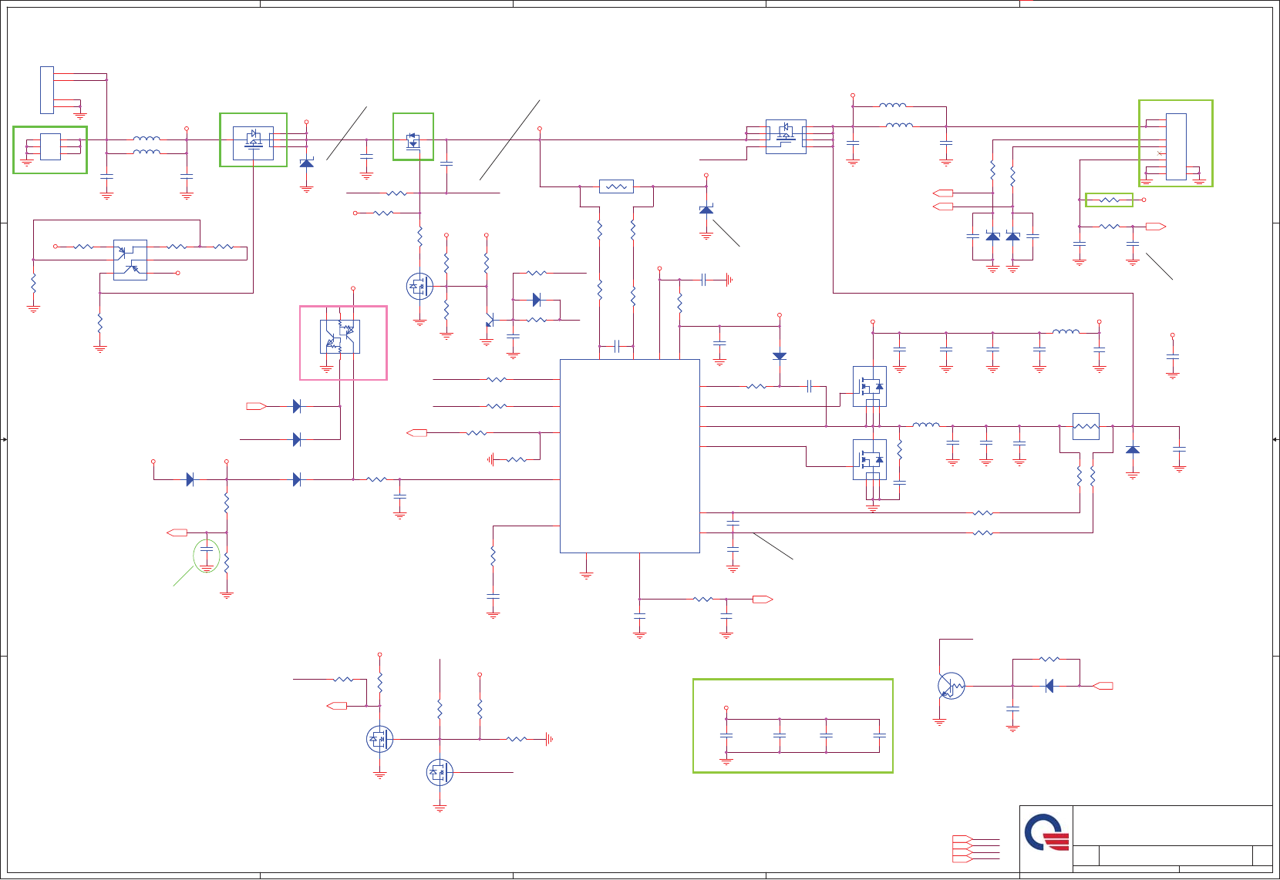
Task: Select the connector block inside top-right green box
Action: [x=1176, y=146]
